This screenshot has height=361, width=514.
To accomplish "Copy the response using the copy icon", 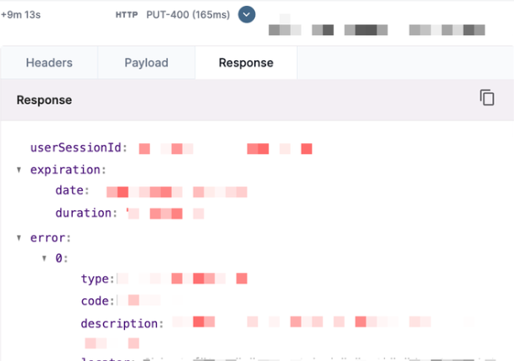I will (487, 98).
